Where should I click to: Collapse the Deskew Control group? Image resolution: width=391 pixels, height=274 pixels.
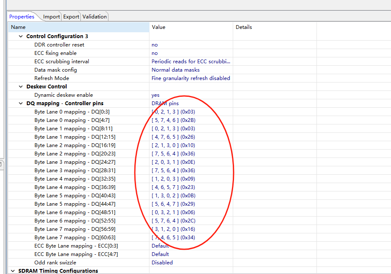[21, 87]
